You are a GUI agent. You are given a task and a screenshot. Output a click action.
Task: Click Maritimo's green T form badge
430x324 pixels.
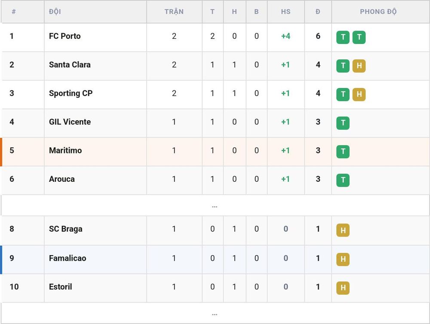coord(343,151)
